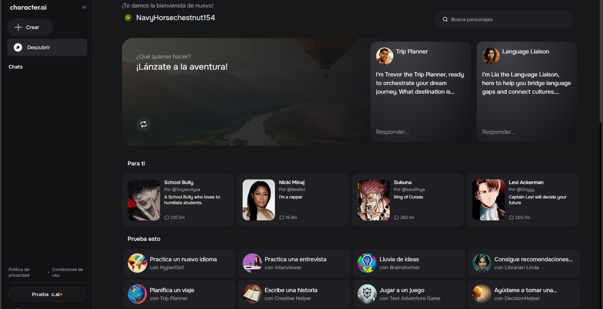Click the Por @serafinya creator name
603x309 pixels.
(x=409, y=189)
